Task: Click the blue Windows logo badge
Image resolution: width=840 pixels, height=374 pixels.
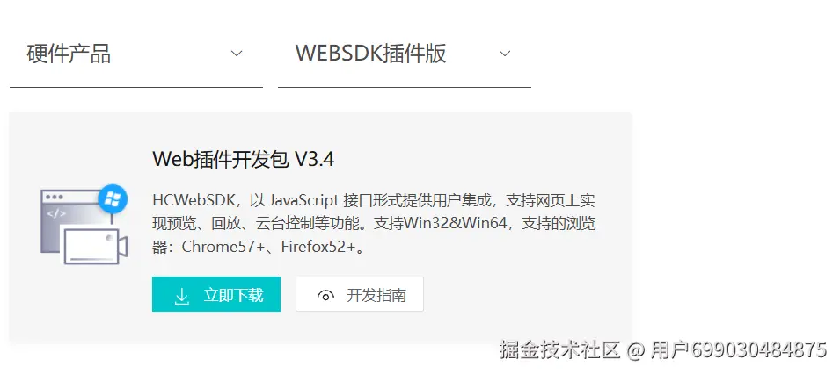Action: (113, 199)
